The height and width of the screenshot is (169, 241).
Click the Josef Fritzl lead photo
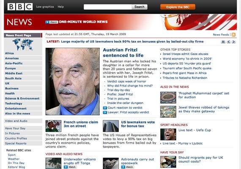coord(73,82)
